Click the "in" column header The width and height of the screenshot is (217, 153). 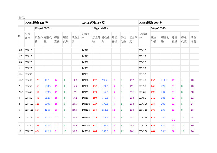pyautogui.click(x=19, y=36)
